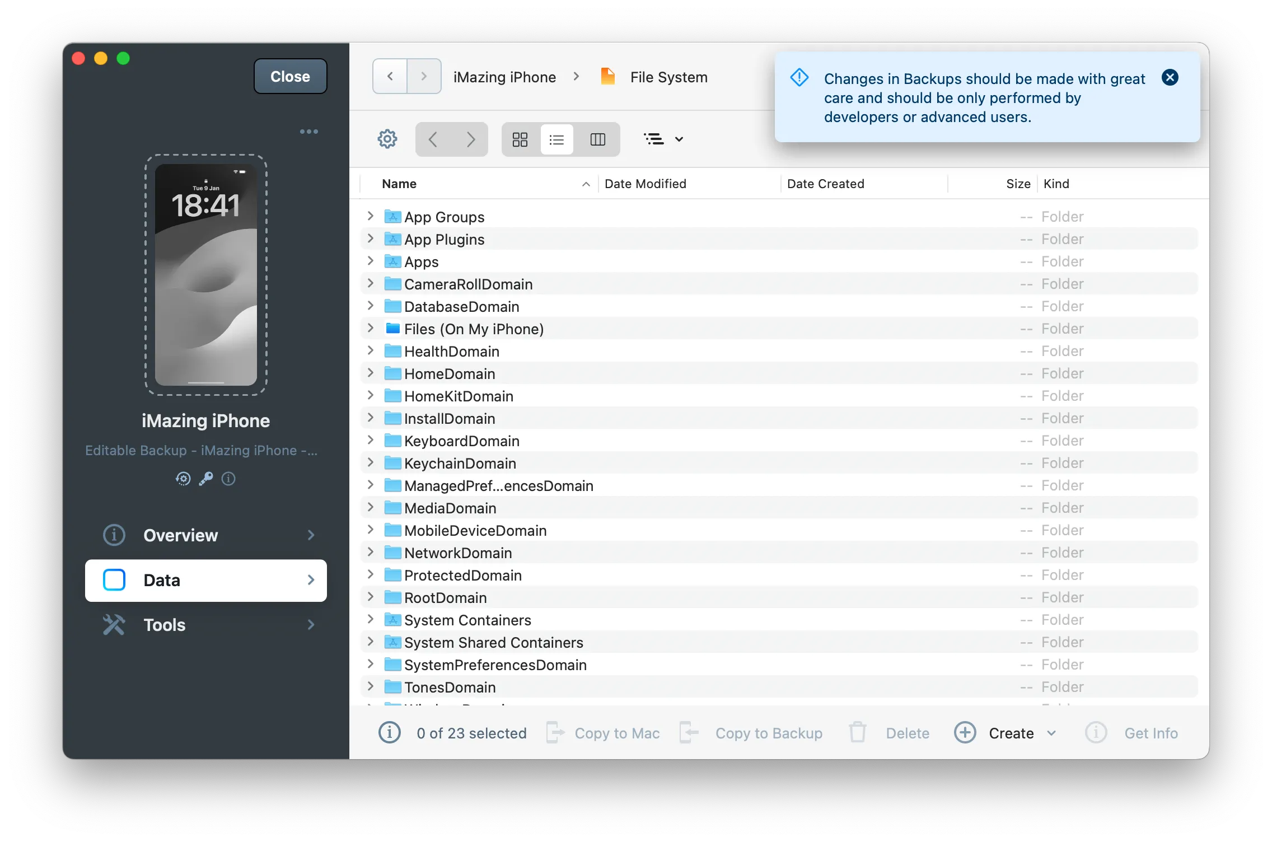Click the backup encryption key icon
Viewport: 1272px width, 842px height.
(x=205, y=479)
